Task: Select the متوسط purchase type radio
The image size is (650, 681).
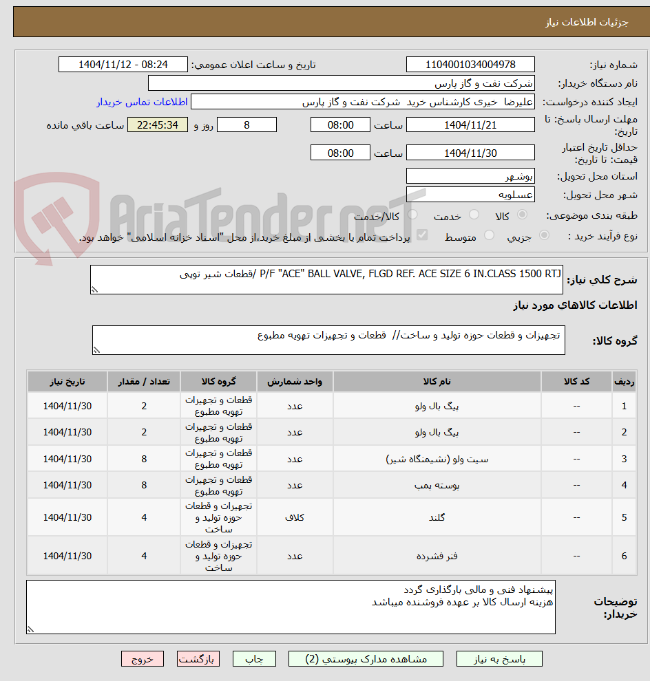Action: pyautogui.click(x=489, y=235)
